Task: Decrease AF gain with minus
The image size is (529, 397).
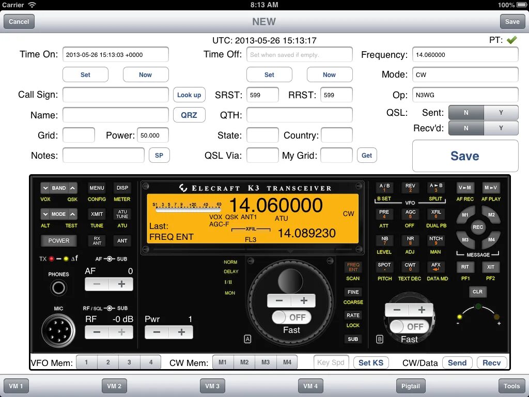Action: pos(97,284)
